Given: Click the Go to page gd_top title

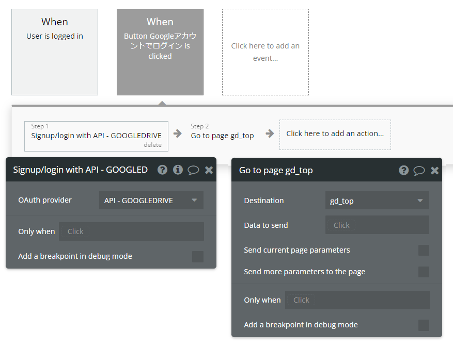Looking at the screenshot, I should coord(276,170).
